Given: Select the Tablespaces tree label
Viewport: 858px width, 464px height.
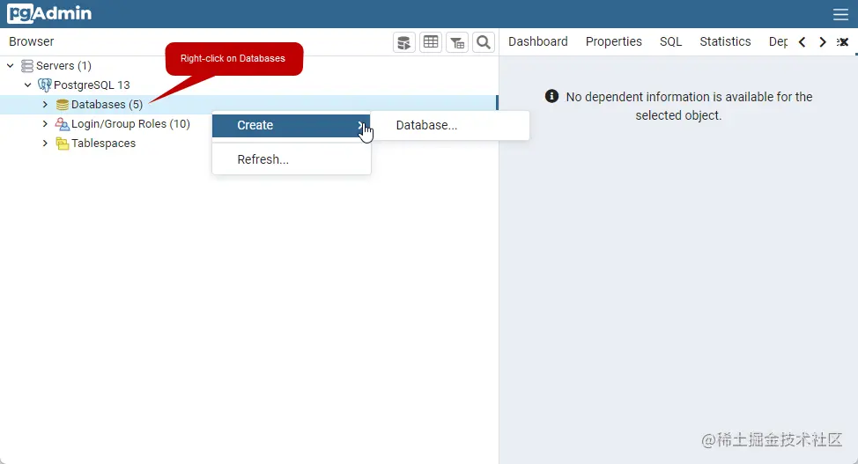Looking at the screenshot, I should (103, 144).
